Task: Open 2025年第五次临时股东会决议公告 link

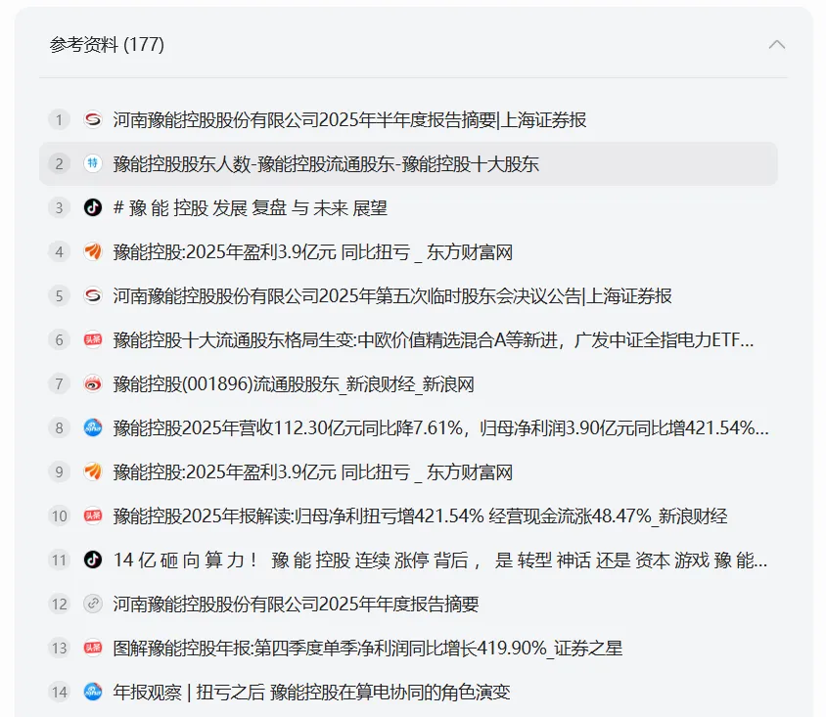Action: [391, 295]
